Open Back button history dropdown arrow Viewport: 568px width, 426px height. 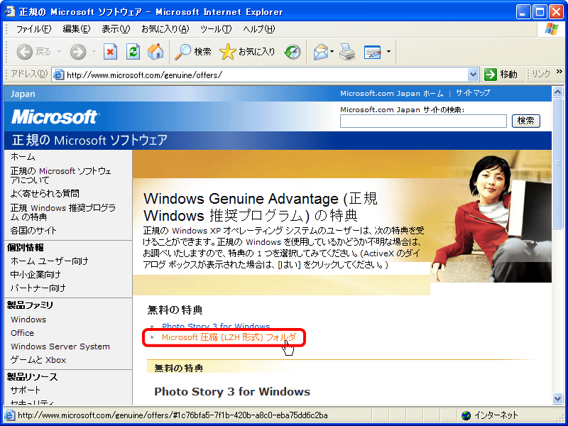pyautogui.click(x=59, y=52)
